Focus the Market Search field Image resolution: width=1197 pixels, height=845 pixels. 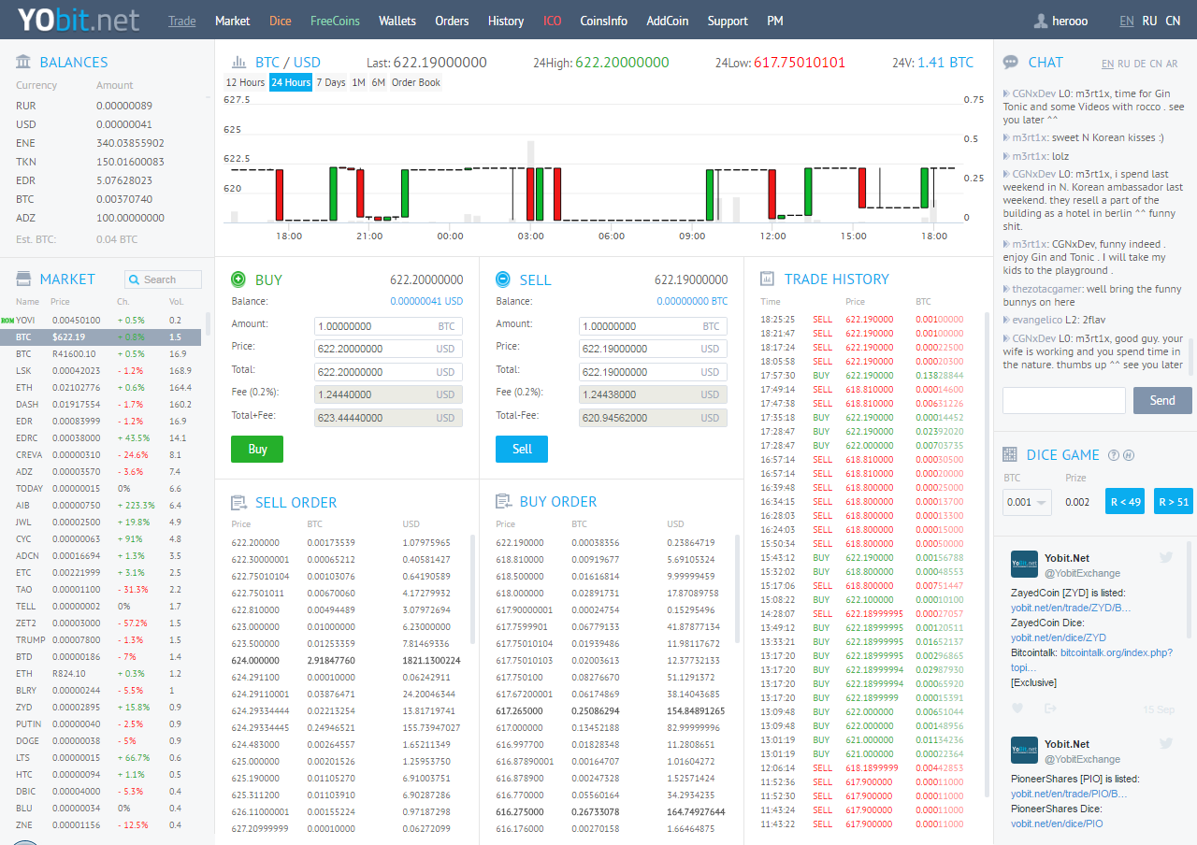coord(163,279)
